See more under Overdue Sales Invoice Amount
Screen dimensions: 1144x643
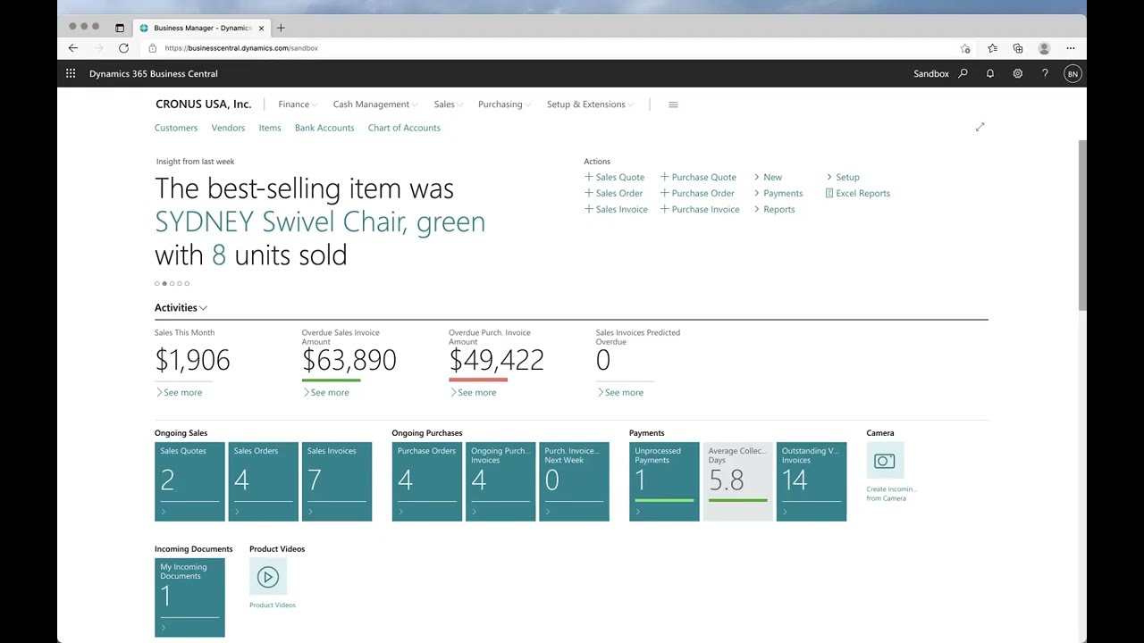point(325,392)
